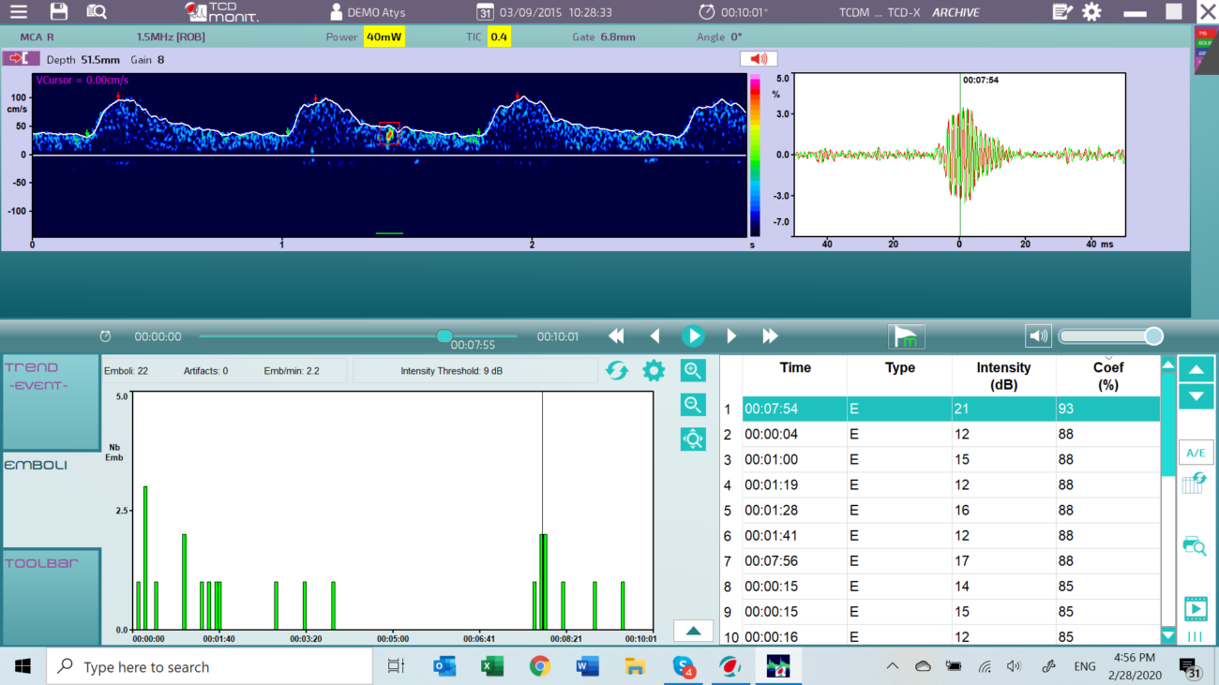Screen dimensions: 1219x685
Task: Zoom in on the emboli histogram
Action: pyautogui.click(x=693, y=370)
